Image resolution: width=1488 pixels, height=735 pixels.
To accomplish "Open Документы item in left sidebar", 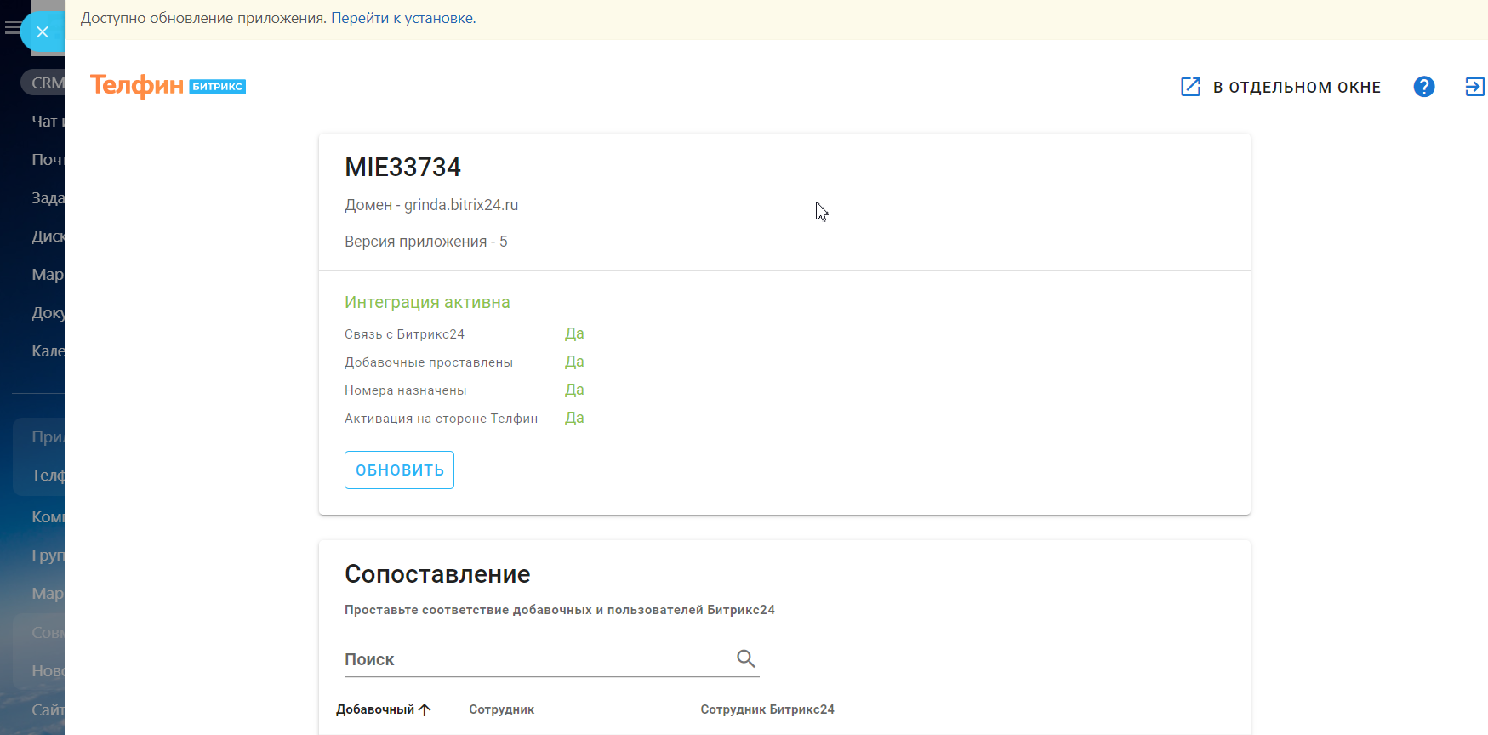I will click(47, 313).
